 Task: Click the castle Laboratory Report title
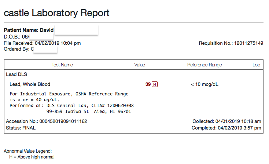[x=56, y=13]
